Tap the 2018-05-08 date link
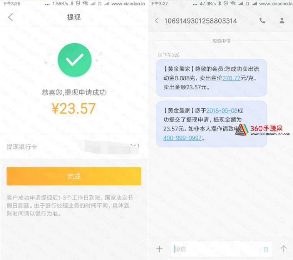Viewport: 293px width, 260px height. 222,111
